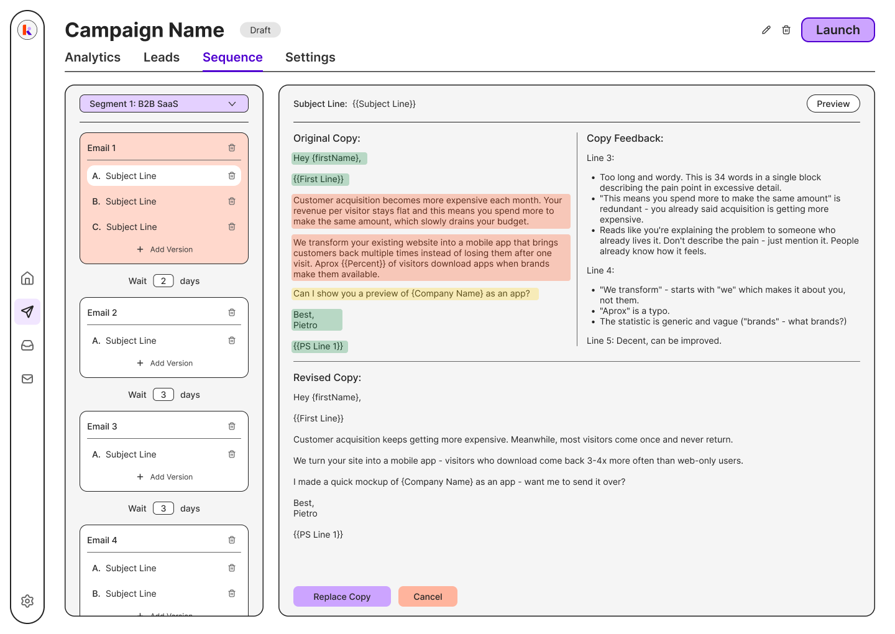Screen dimensions: 895x634
Task: Select version A Subject Line in Email 1
Action: [164, 176]
